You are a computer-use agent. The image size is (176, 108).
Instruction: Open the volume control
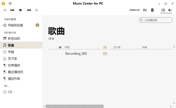(170, 10)
